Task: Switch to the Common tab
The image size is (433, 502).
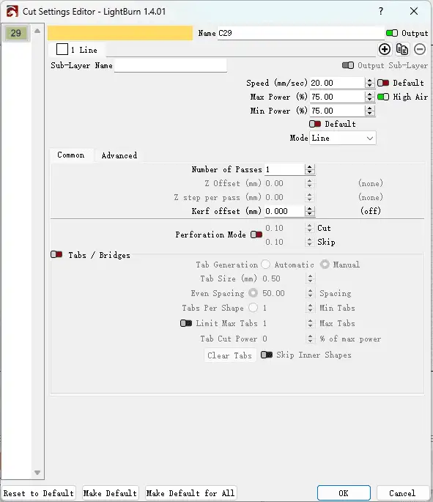Action: point(71,155)
